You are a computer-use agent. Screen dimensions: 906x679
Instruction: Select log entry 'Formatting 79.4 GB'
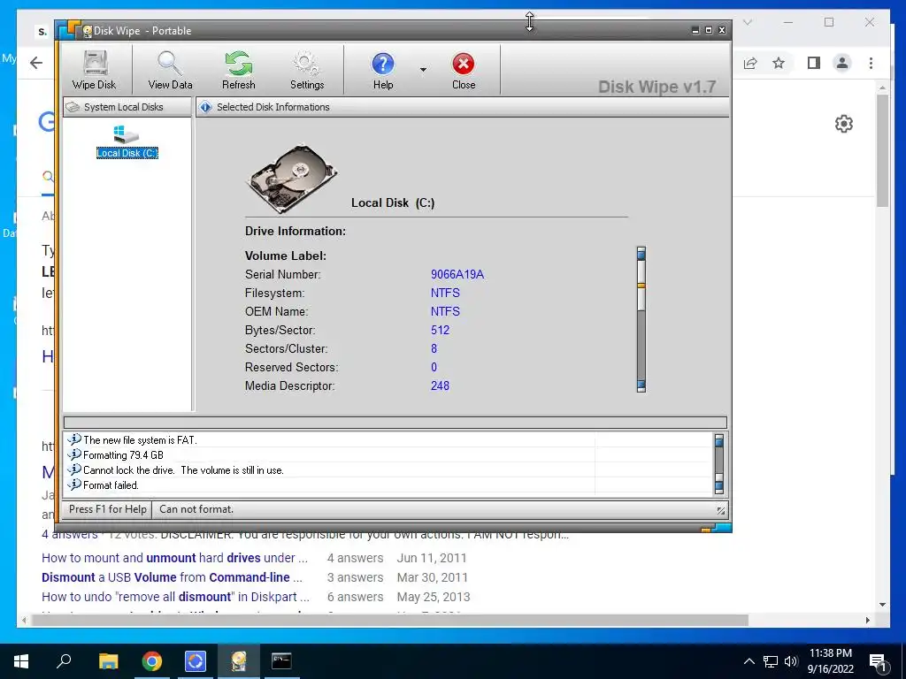pos(123,455)
